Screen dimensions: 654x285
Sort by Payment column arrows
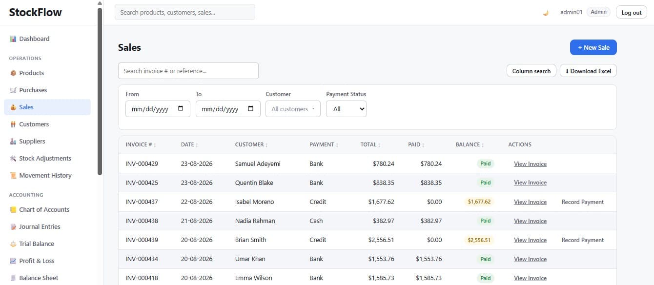[337, 145]
